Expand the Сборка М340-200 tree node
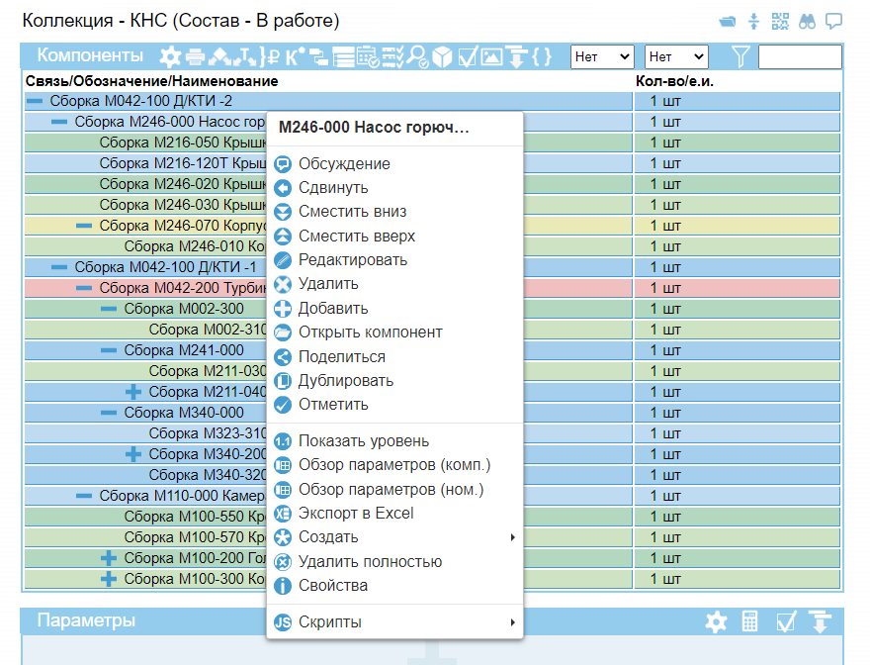This screenshot has width=870, height=665. tap(133, 454)
